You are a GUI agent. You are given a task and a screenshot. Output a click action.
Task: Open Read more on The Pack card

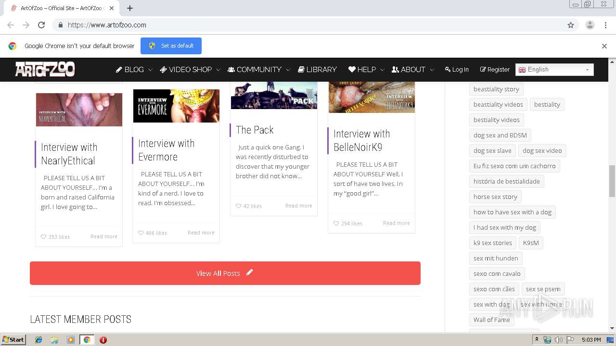pos(299,206)
